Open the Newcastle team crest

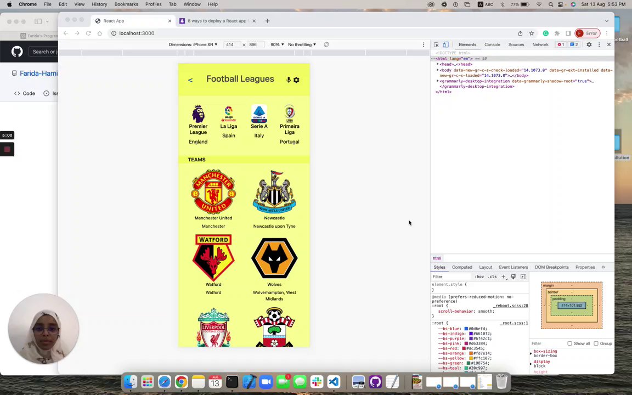tap(274, 192)
